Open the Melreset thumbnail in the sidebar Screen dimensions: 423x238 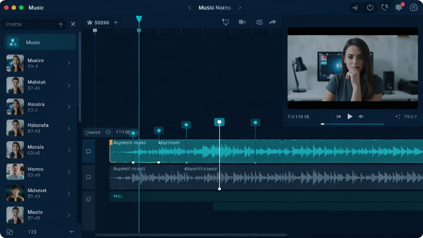pos(15,193)
